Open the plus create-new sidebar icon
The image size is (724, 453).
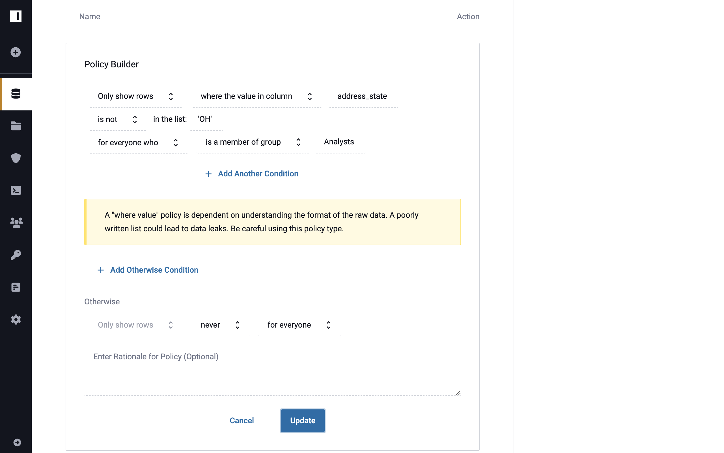point(16,52)
